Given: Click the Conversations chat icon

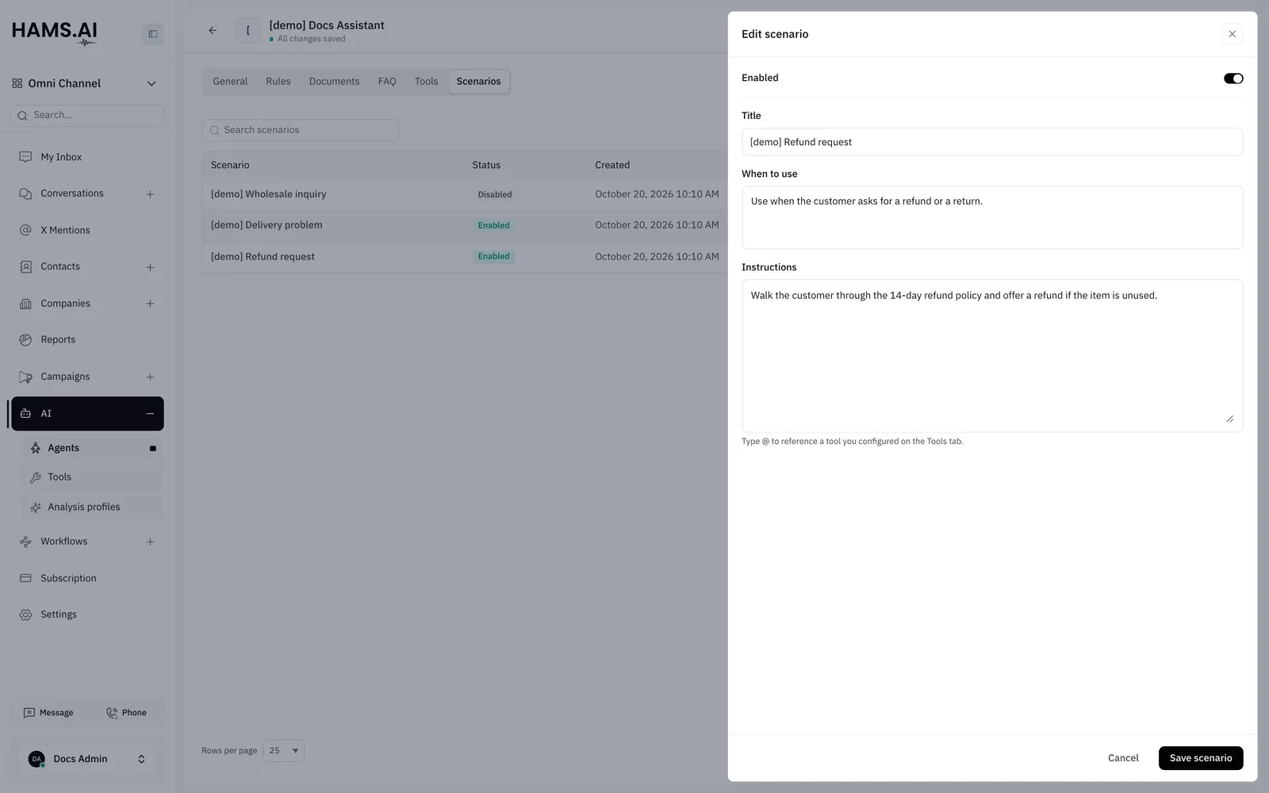Looking at the screenshot, I should pos(25,193).
